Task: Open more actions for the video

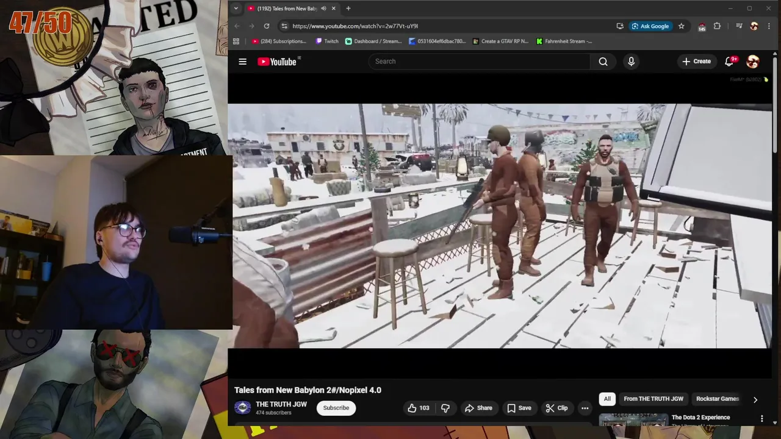Action: click(x=585, y=408)
